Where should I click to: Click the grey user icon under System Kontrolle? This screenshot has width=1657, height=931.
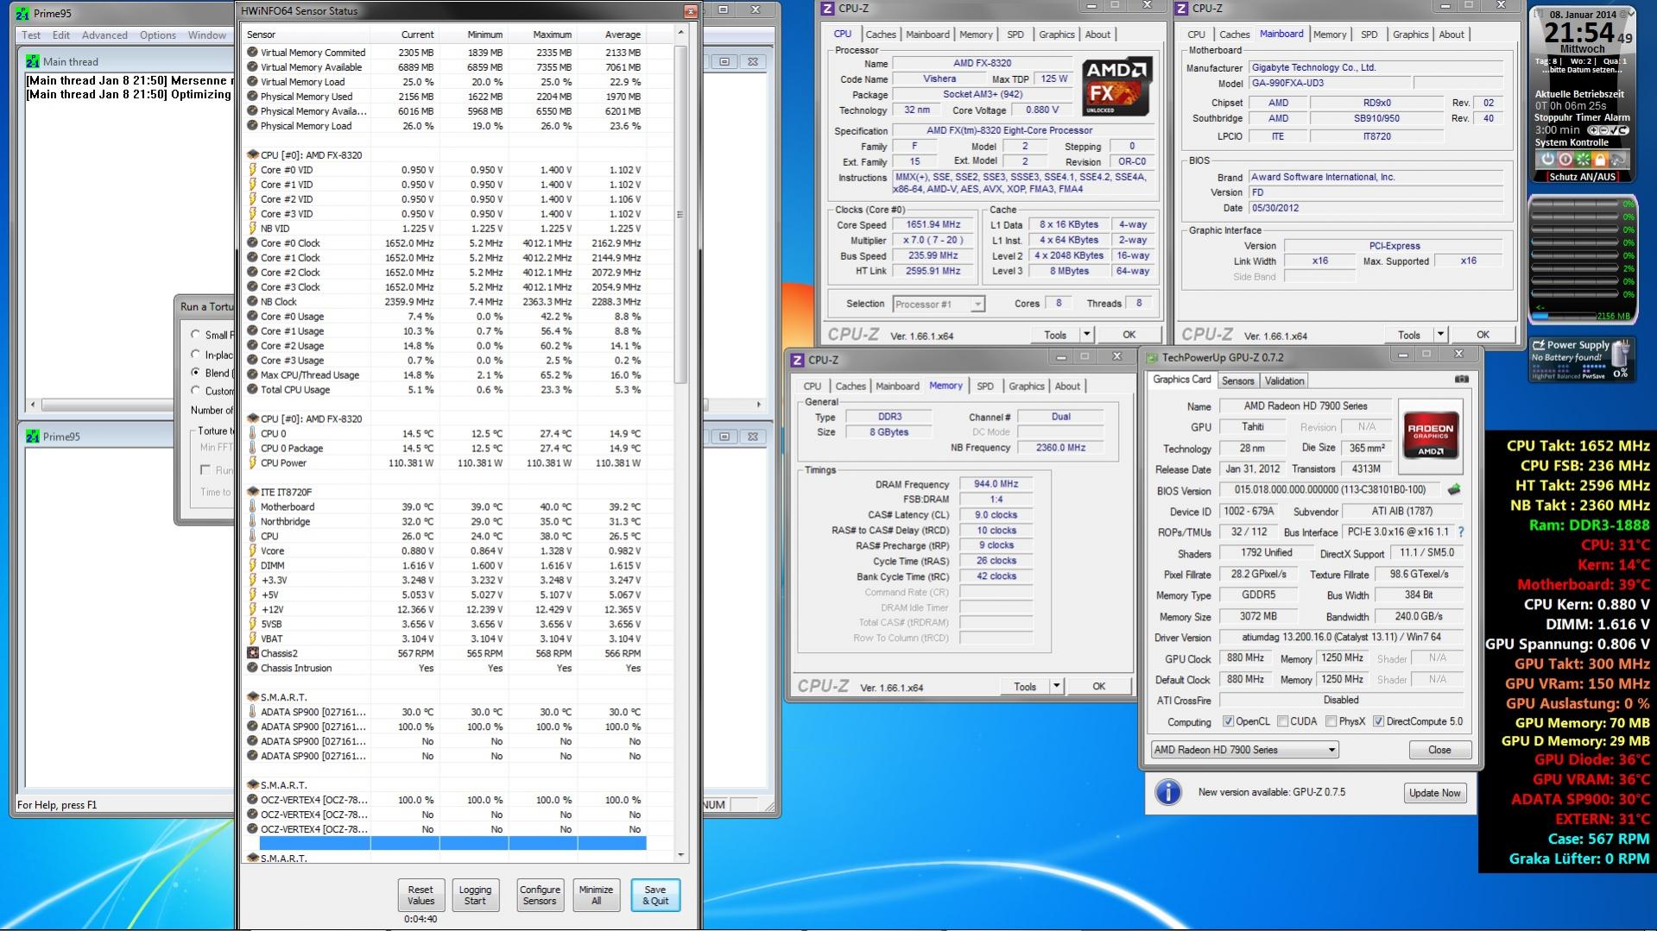1616,160
